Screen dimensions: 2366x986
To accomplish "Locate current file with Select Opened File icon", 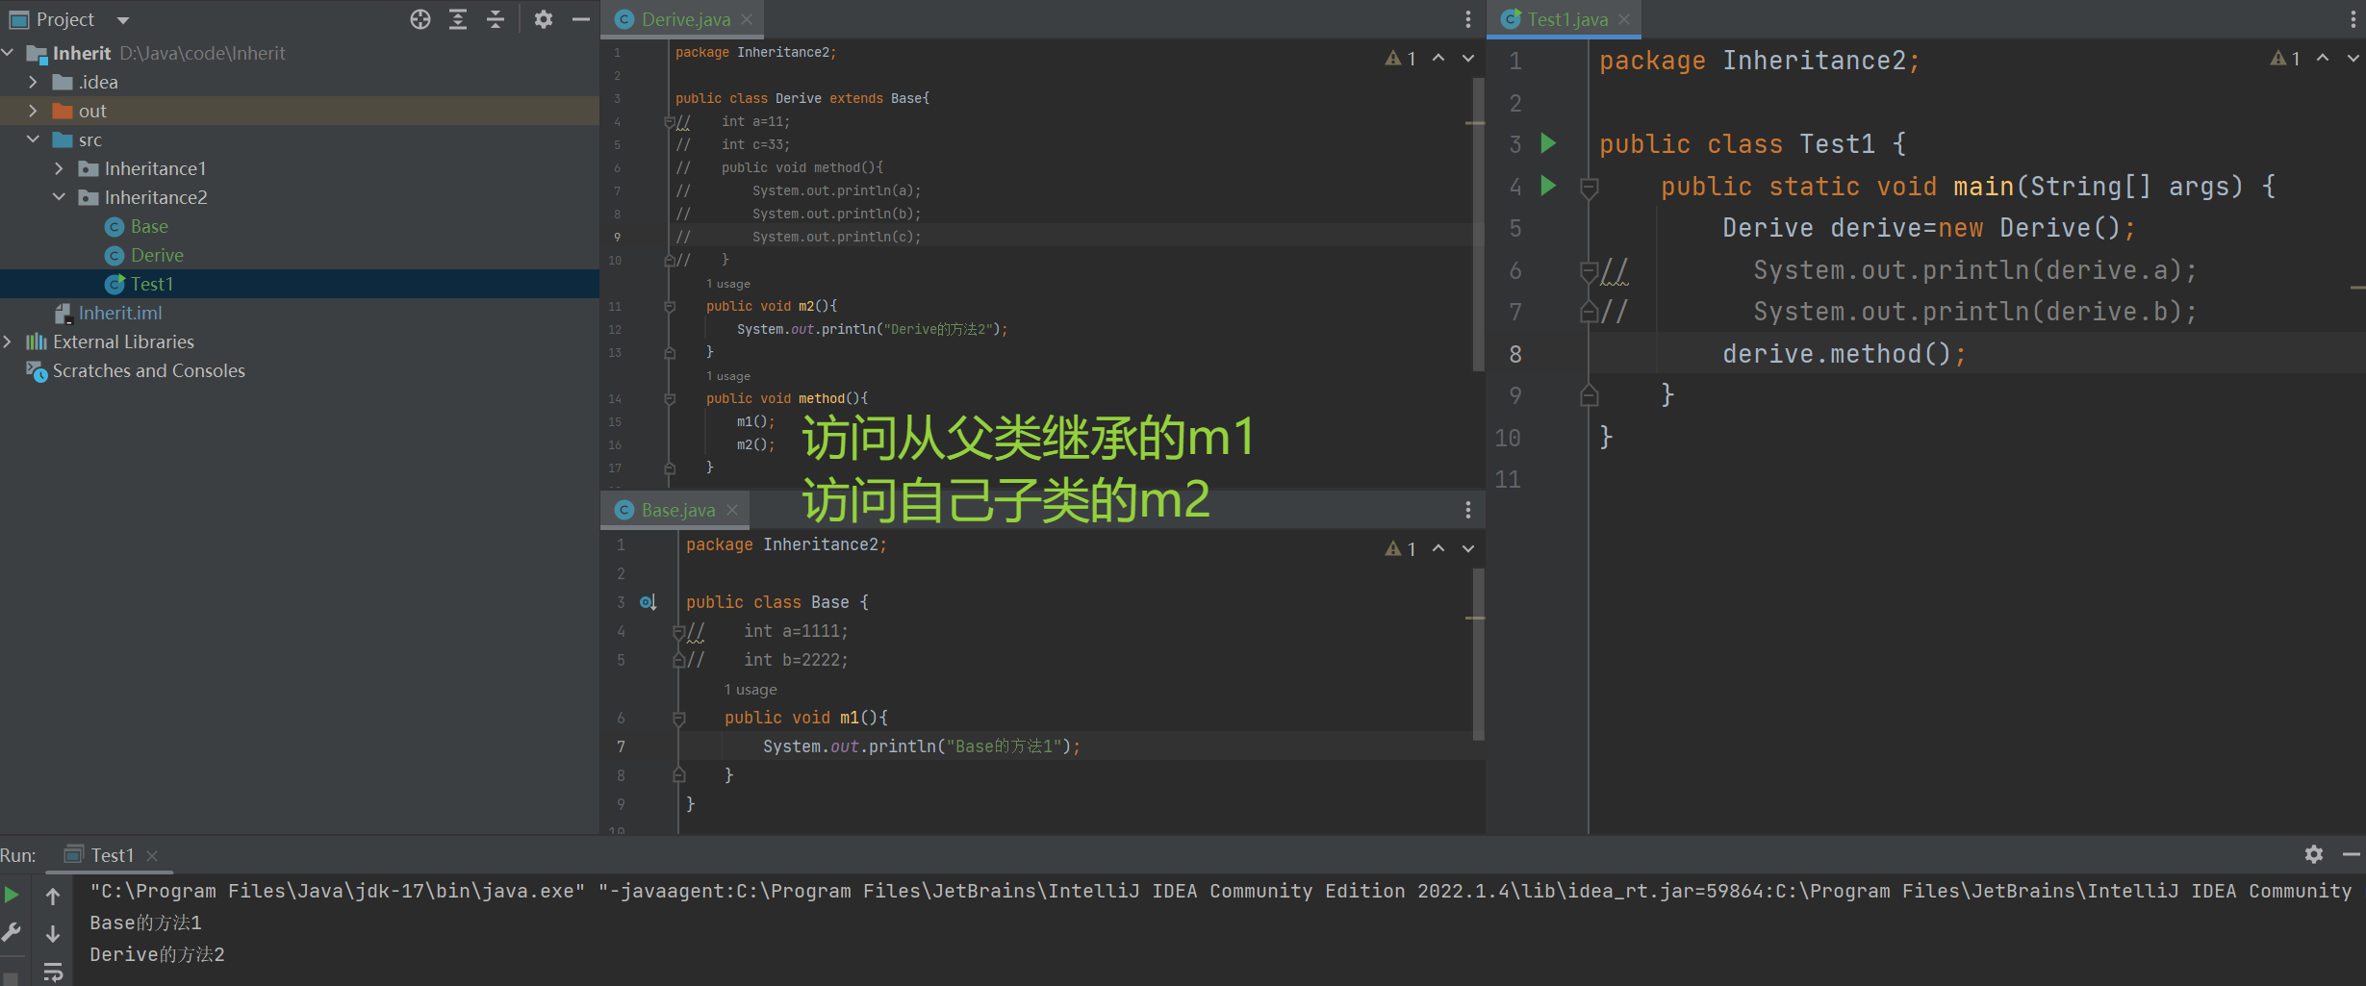I will coord(420,18).
